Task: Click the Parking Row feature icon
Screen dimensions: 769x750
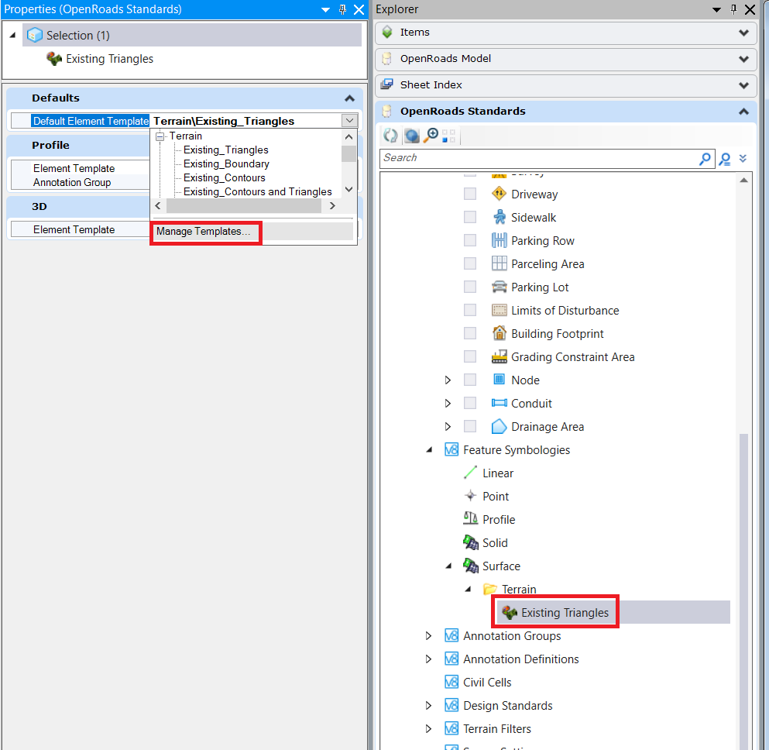Action: pos(499,240)
